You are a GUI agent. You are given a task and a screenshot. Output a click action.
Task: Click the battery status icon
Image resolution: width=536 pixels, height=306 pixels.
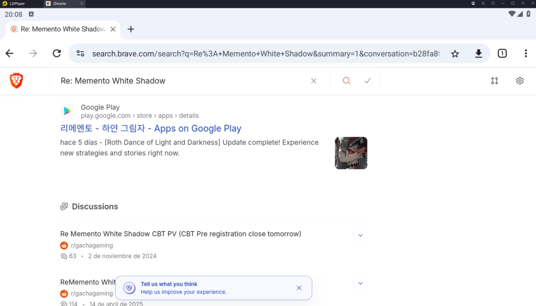point(529,14)
